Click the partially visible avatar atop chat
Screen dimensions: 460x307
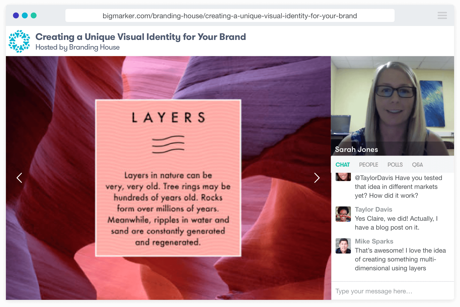(x=343, y=177)
